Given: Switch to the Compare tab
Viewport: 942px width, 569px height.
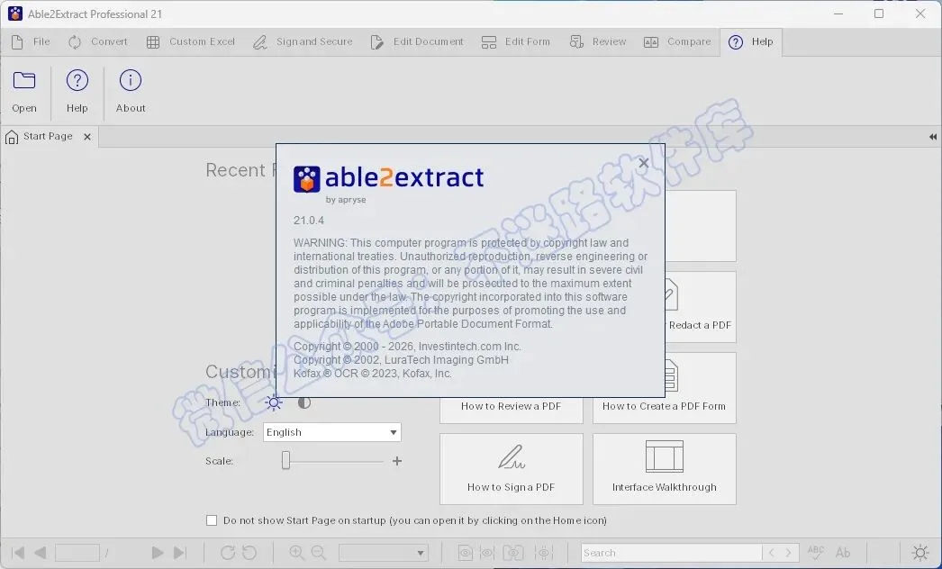Looking at the screenshot, I should click(677, 42).
